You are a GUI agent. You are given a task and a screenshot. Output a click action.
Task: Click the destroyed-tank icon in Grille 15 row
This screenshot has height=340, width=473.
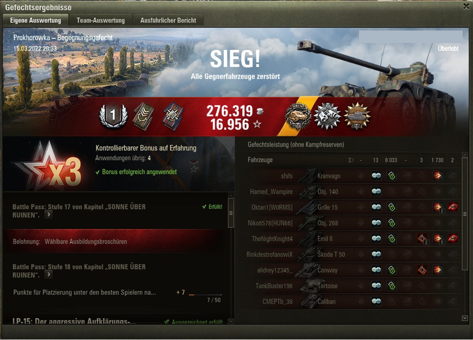[x=453, y=207]
